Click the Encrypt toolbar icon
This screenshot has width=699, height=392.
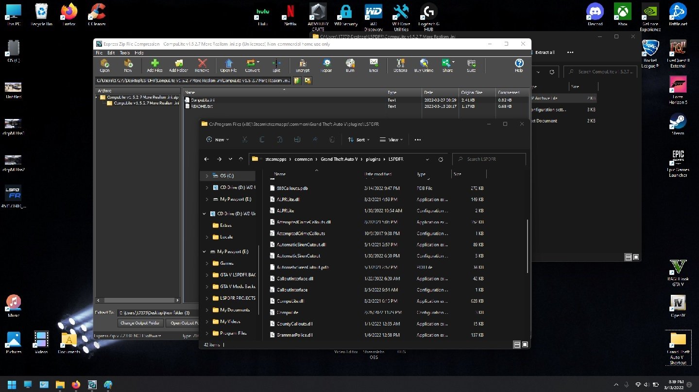coord(302,65)
